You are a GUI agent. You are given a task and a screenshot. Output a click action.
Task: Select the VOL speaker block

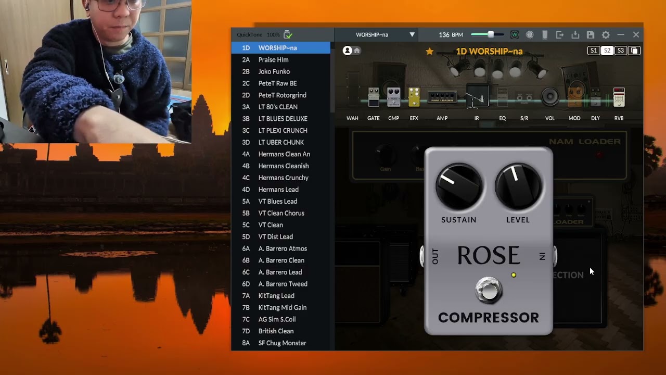550,97
